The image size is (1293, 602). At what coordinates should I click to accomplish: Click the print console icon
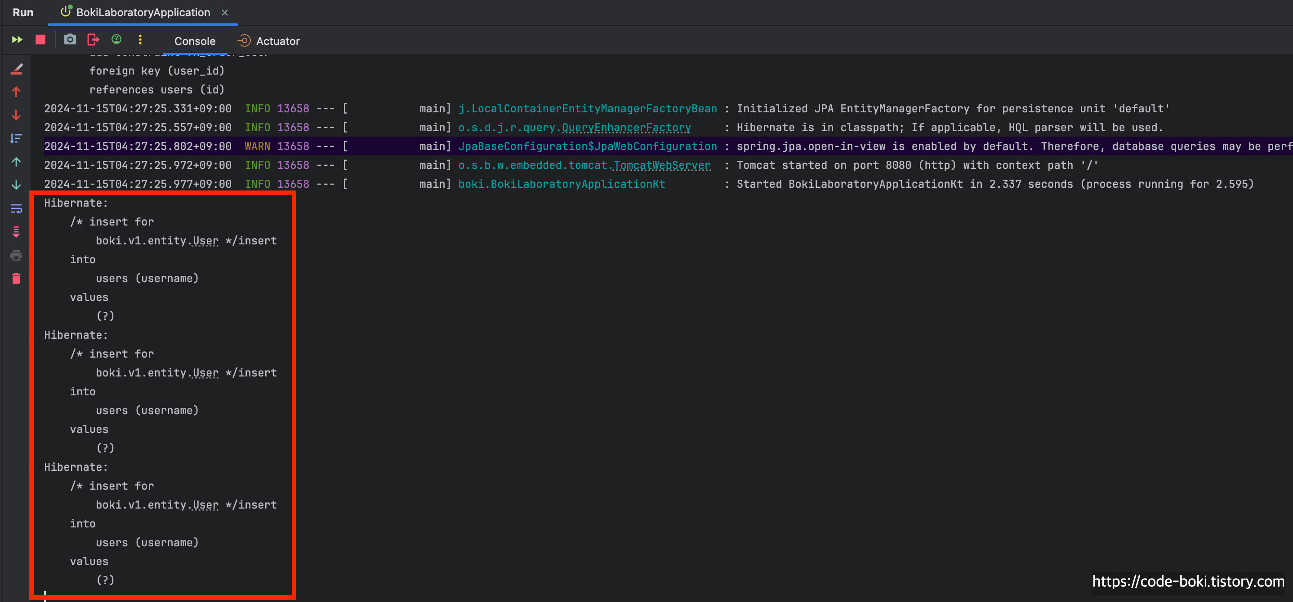[16, 255]
